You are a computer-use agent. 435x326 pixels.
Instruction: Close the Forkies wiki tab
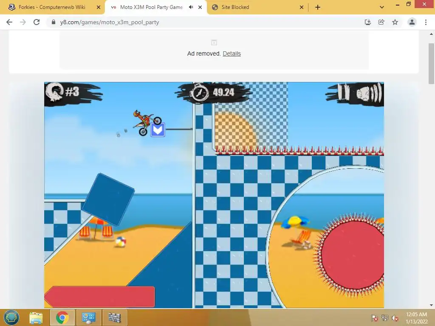[99, 7]
